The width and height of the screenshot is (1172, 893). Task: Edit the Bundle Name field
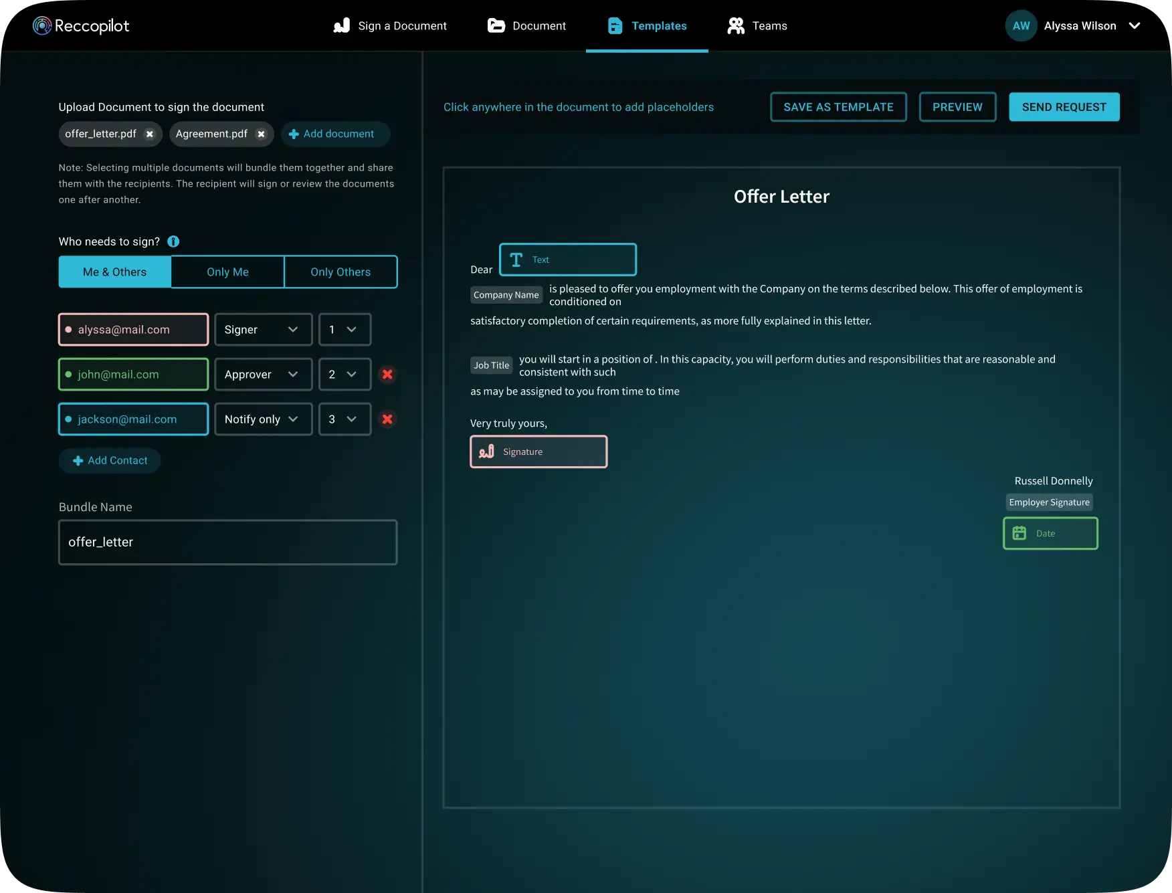[227, 542]
